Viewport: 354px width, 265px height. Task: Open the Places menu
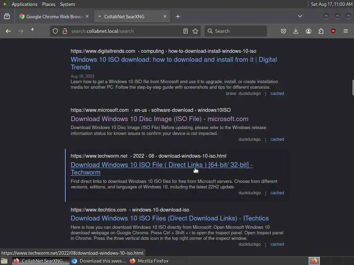click(49, 4)
